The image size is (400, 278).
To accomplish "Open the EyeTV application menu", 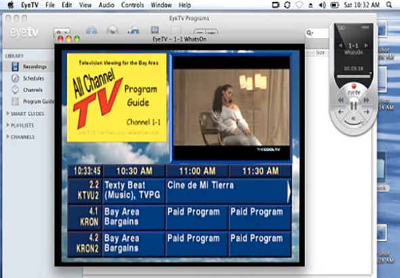I will pyautogui.click(x=30, y=5).
